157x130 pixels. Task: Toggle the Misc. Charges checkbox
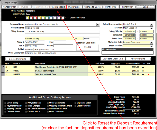(x=26, y=106)
